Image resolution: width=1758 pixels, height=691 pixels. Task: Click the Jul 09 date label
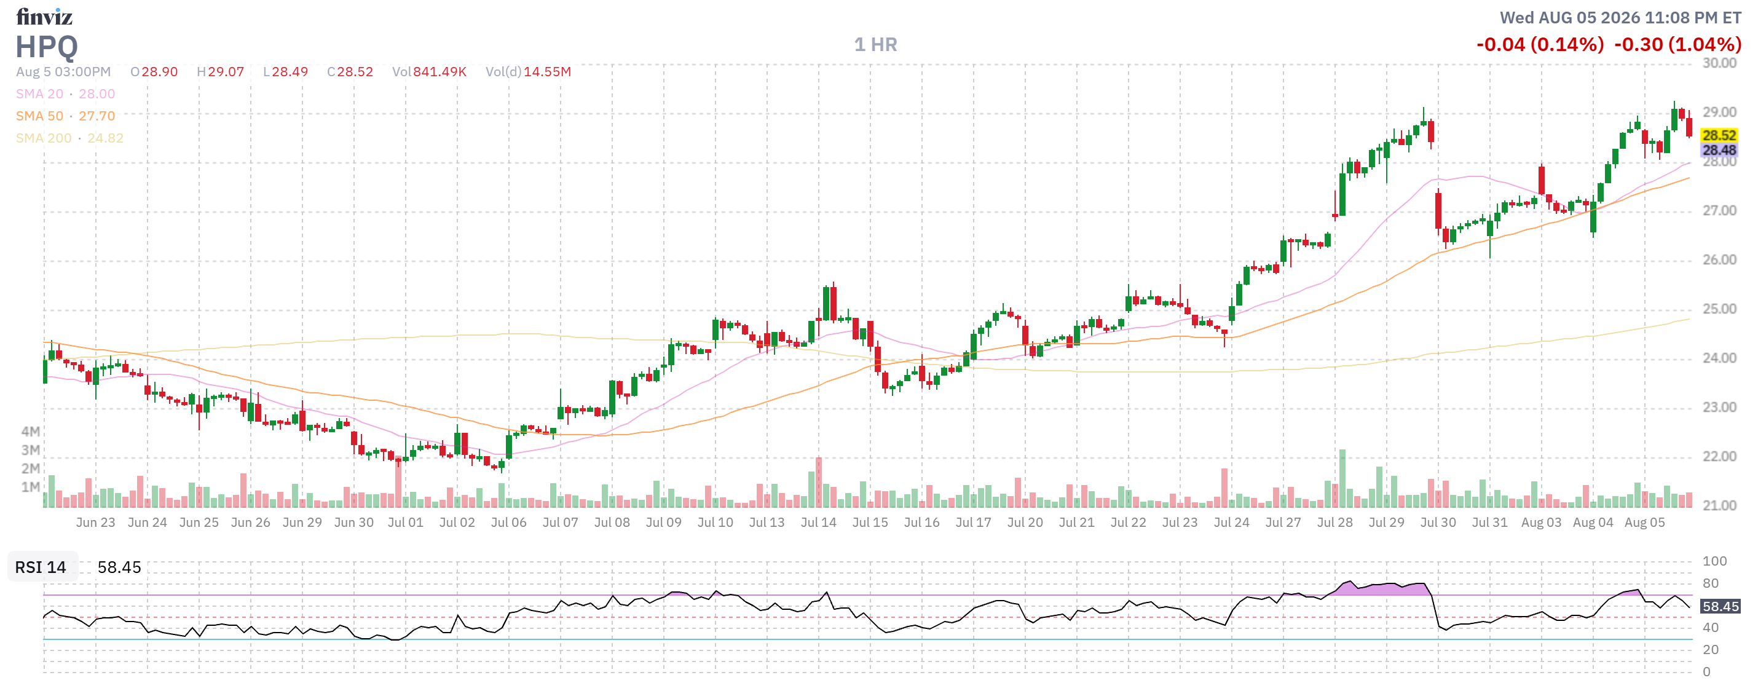pyautogui.click(x=663, y=523)
